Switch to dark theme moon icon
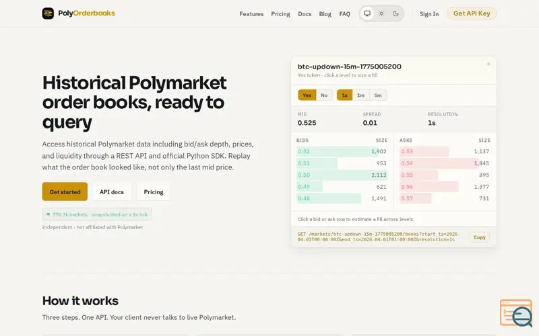539x336 pixels. pyautogui.click(x=395, y=13)
